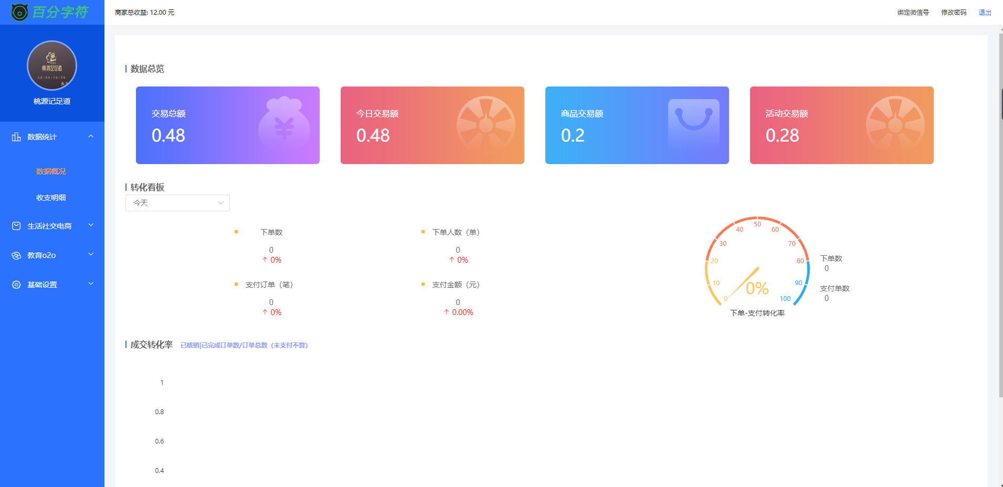Click the 支付金额（元） metric label
The image size is (1003, 487).
click(456, 285)
